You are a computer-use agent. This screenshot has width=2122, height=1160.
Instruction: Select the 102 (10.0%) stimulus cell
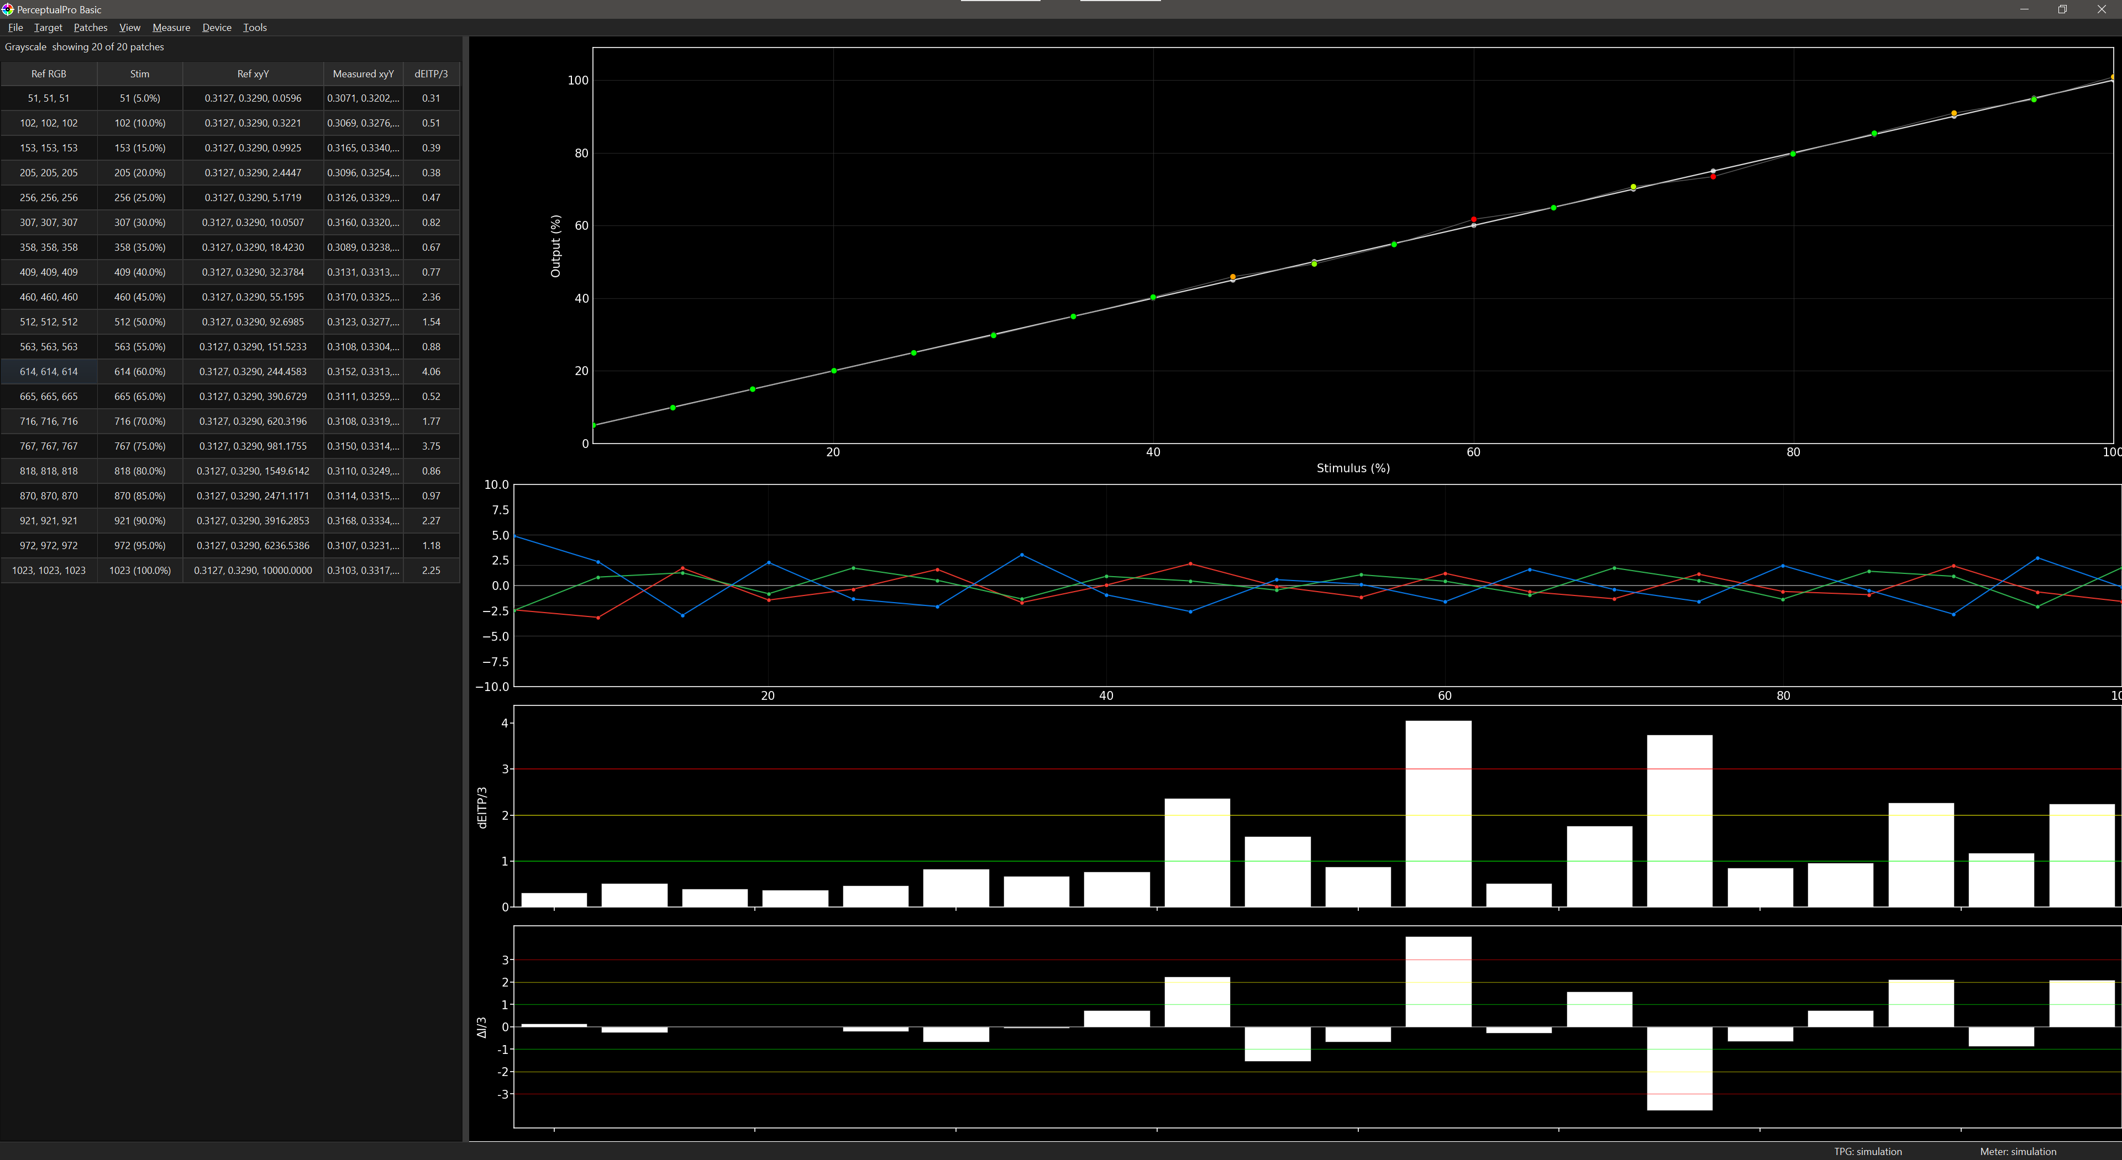click(140, 123)
